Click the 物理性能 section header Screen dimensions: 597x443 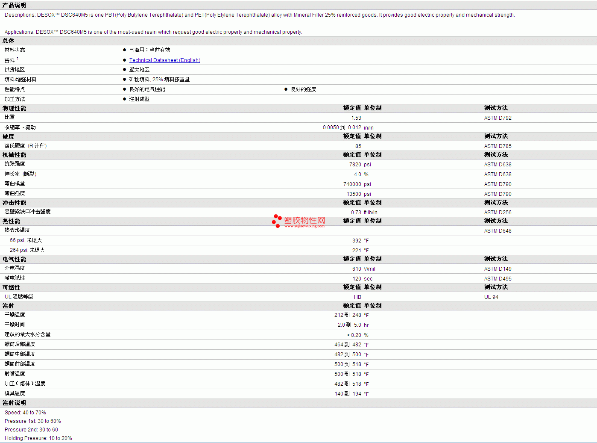[x=14, y=108]
